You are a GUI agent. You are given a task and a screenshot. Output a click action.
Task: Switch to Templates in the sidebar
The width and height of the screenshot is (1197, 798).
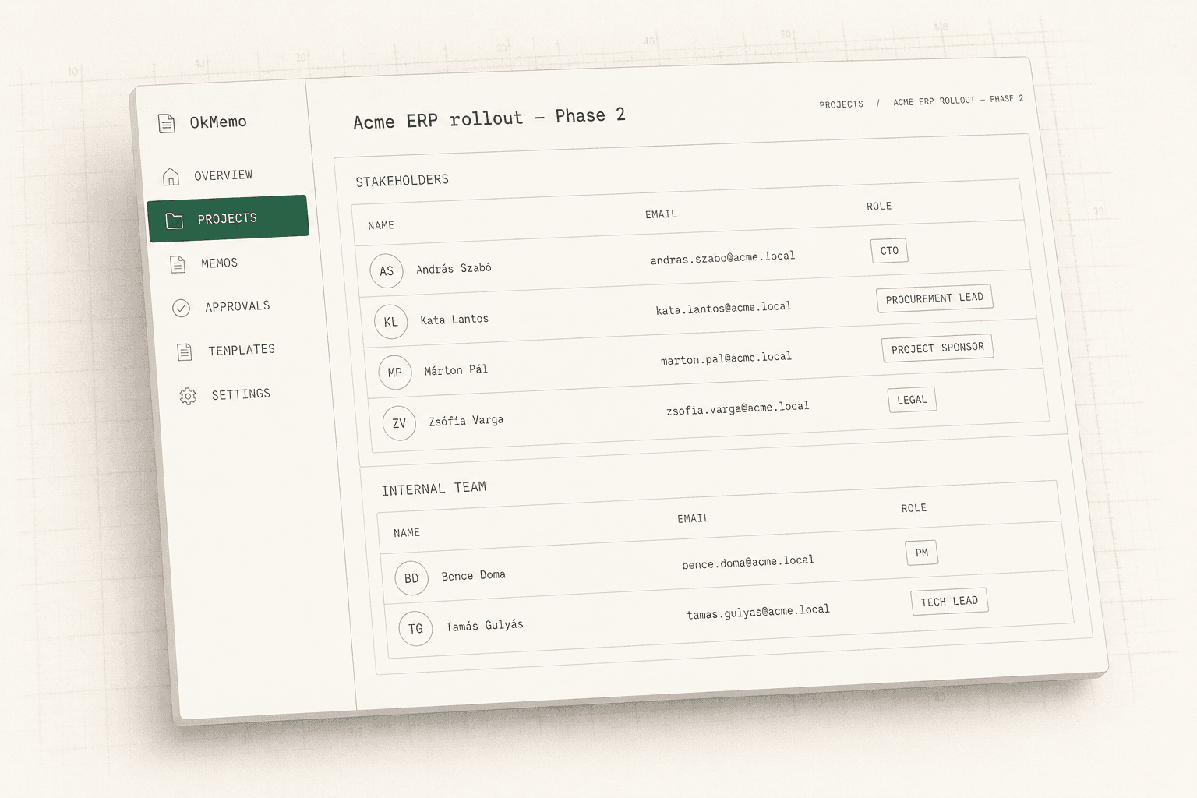pos(242,350)
